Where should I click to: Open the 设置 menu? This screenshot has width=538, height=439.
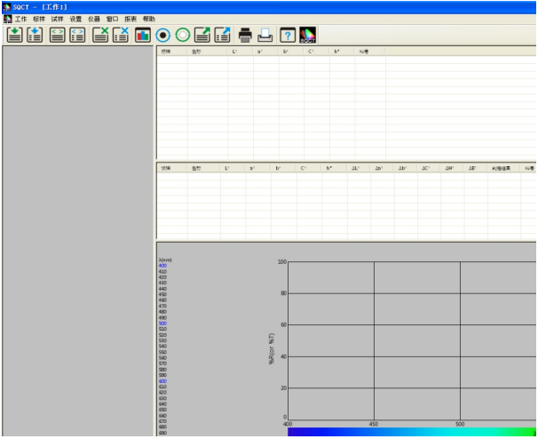[x=75, y=19]
